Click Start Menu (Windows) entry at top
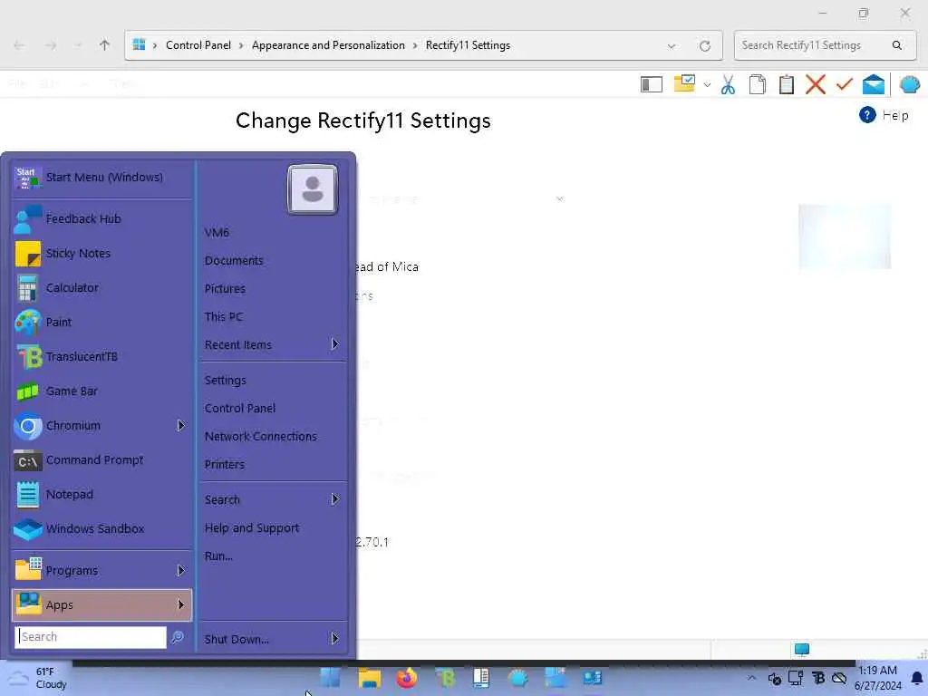 click(x=101, y=178)
